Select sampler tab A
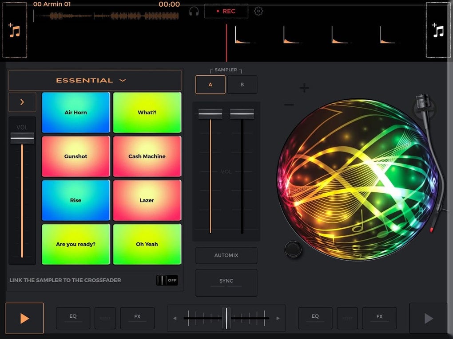Image resolution: width=453 pixels, height=339 pixels. click(211, 85)
